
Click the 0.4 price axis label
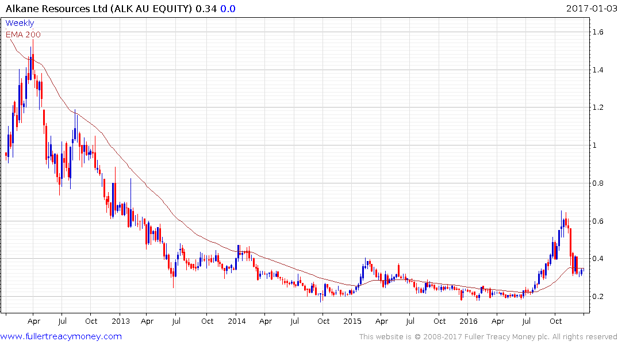click(x=598, y=259)
